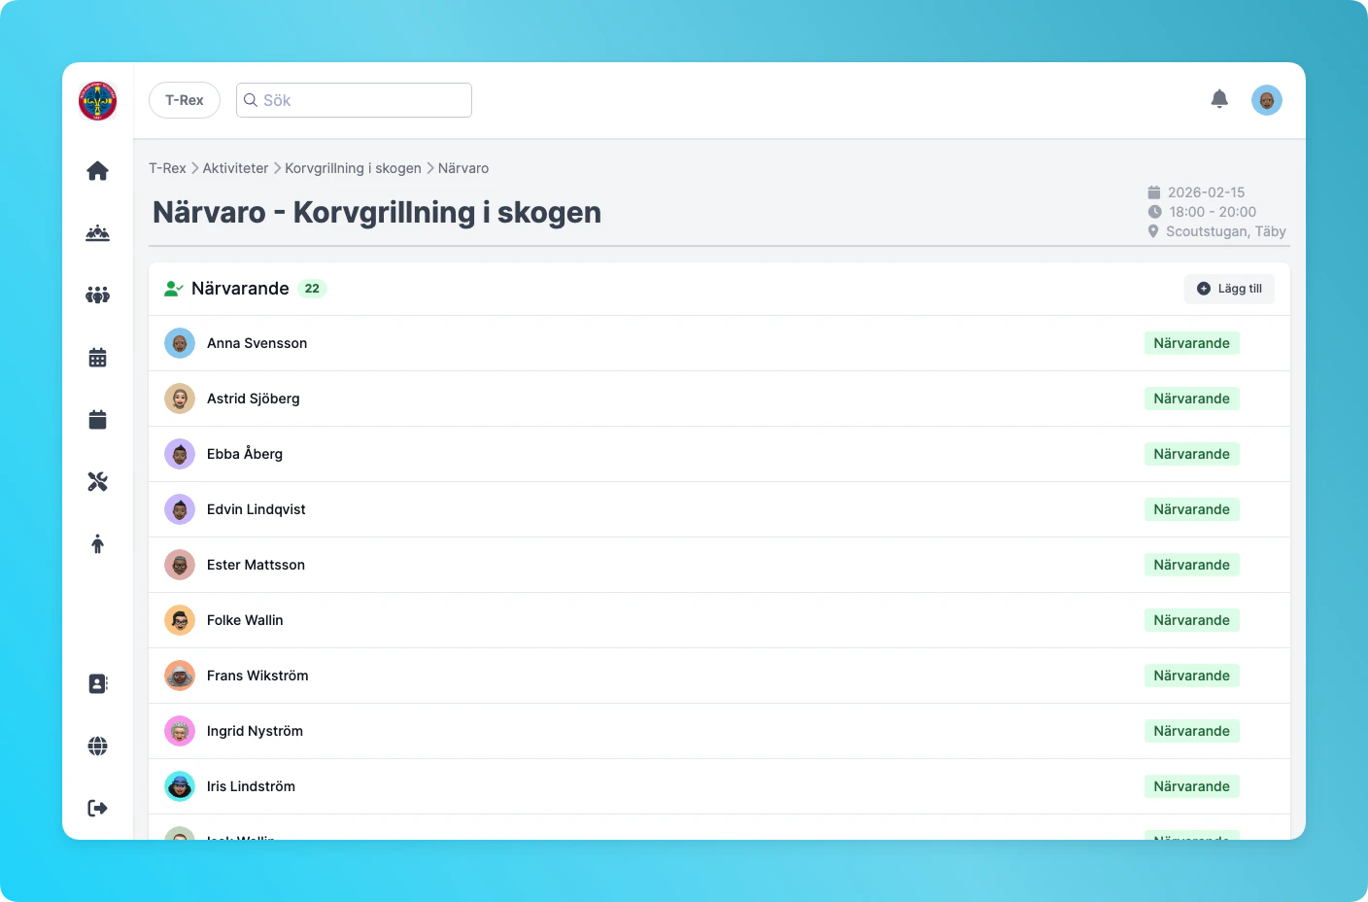Viewport: 1368px width, 902px height.
Task: Click Astrid Sjöberg's avatar
Action: point(180,399)
